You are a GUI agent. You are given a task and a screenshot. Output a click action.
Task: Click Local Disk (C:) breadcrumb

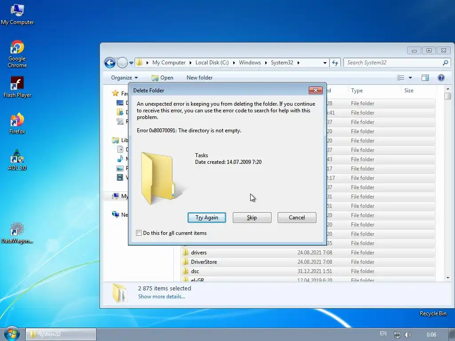pos(212,63)
